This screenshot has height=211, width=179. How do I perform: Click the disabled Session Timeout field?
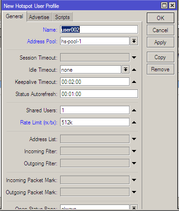click(x=95, y=58)
